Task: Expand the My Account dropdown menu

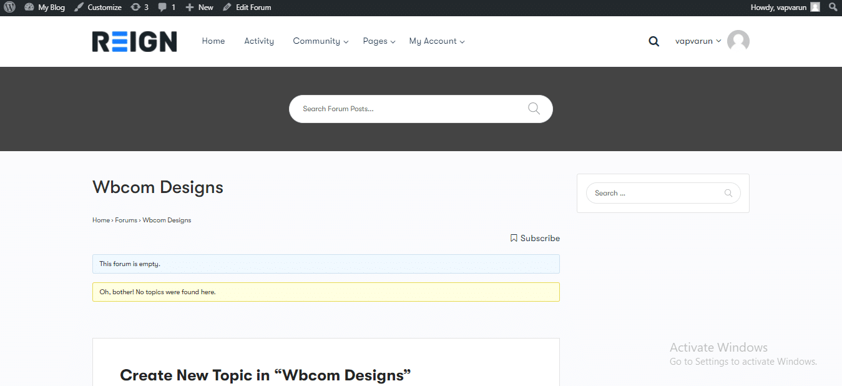Action: pos(437,41)
